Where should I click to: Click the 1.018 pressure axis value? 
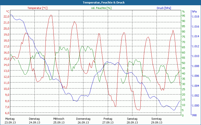tap(195, 16)
